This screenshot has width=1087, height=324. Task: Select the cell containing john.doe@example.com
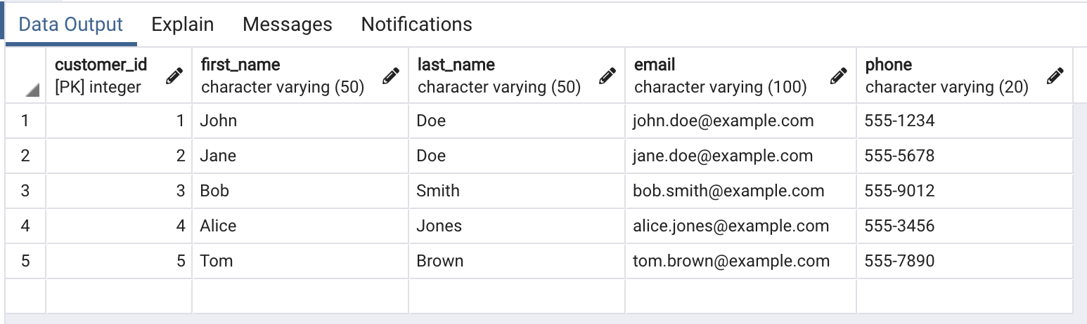(x=723, y=121)
